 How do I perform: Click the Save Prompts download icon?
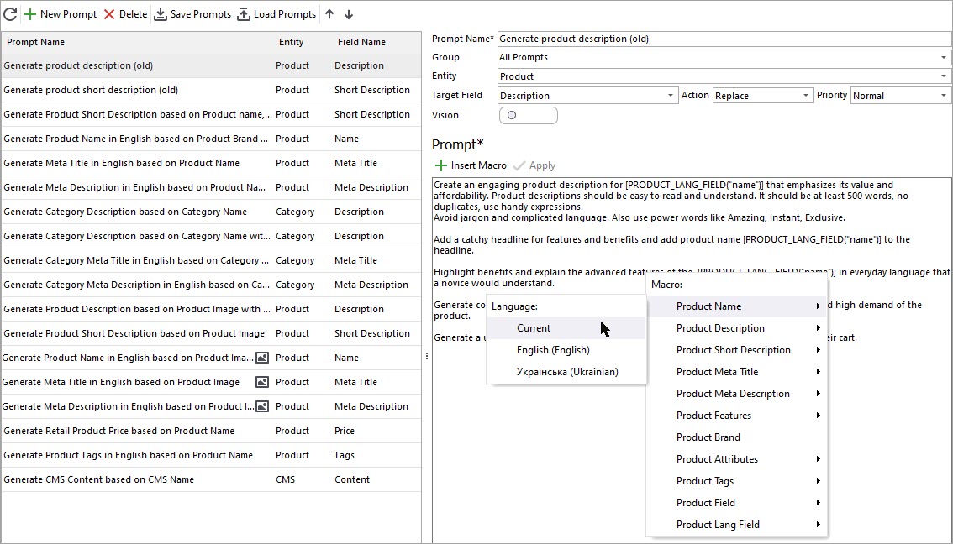161,14
